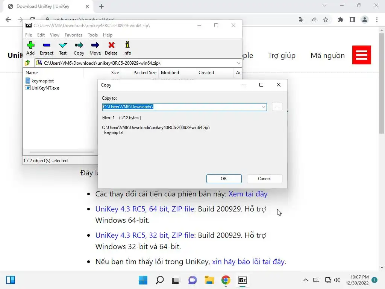The image size is (385, 289).
Task: Click the webpage vertical scrollbar
Action: (x=382, y=84)
